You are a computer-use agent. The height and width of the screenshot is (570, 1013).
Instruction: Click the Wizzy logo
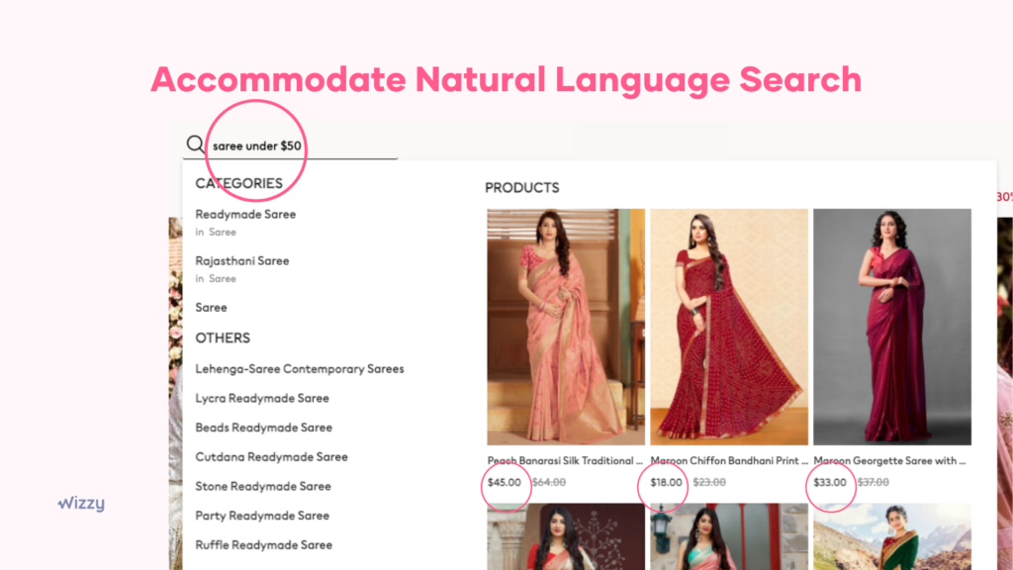(x=81, y=503)
